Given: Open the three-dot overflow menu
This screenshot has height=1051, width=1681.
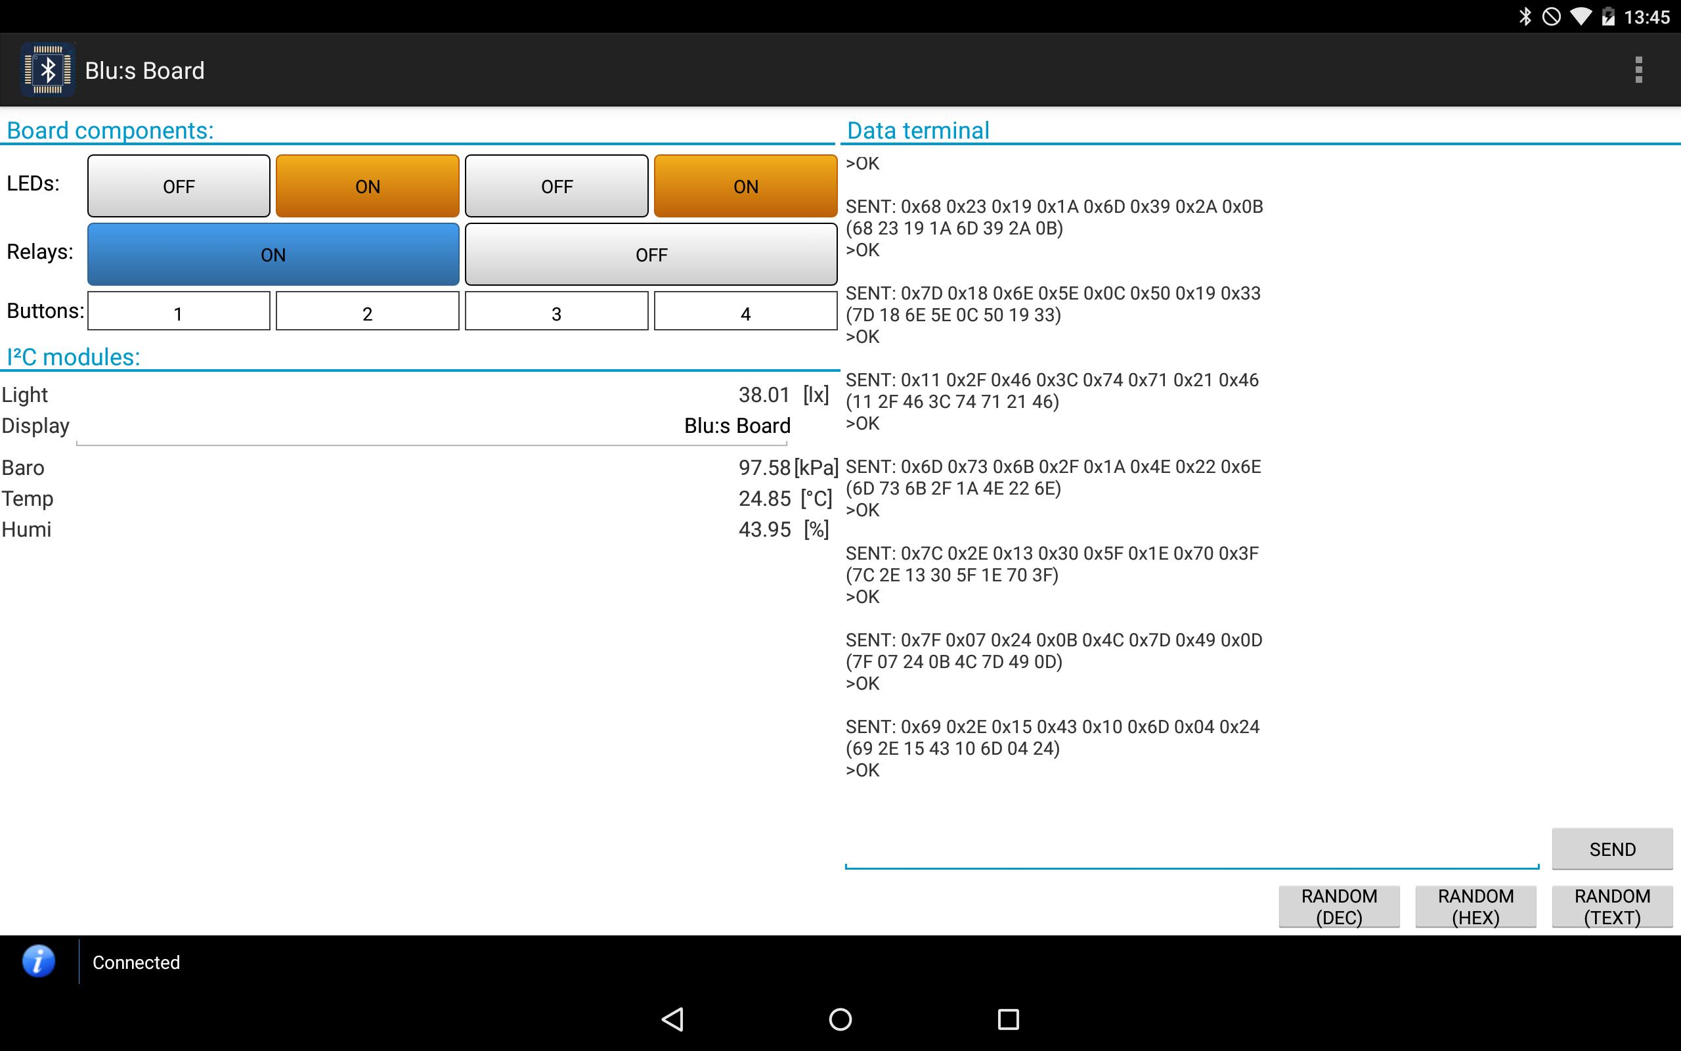Looking at the screenshot, I should pyautogui.click(x=1638, y=70).
